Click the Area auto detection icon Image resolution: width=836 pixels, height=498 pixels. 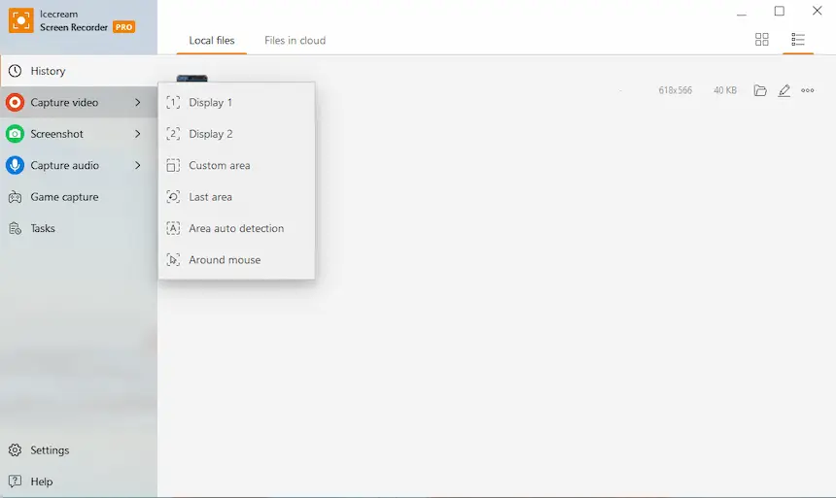(173, 228)
